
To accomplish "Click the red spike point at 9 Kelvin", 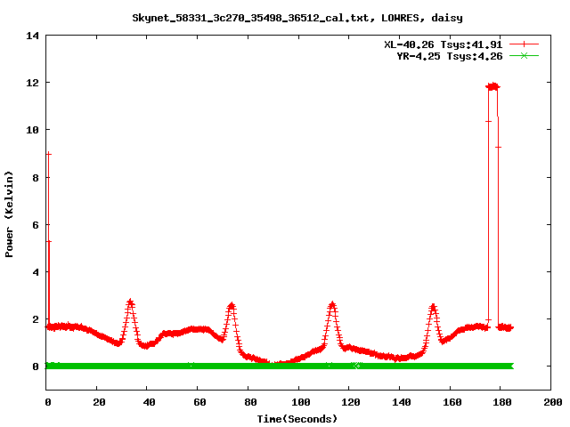I will [x=48, y=154].
